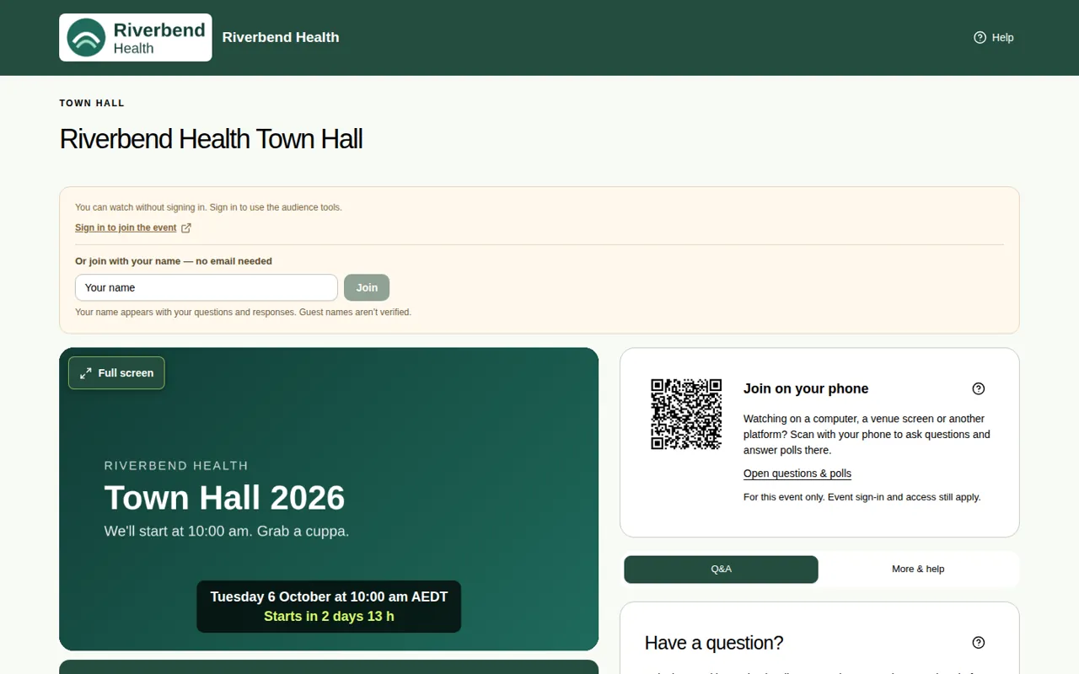Screen dimensions: 1079x674
Task: Click the Scan with your phone description
Action: click(867, 435)
